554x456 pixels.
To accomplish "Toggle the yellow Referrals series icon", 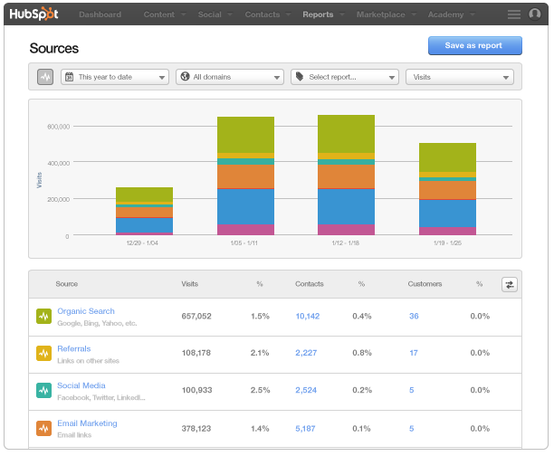I will (43, 353).
